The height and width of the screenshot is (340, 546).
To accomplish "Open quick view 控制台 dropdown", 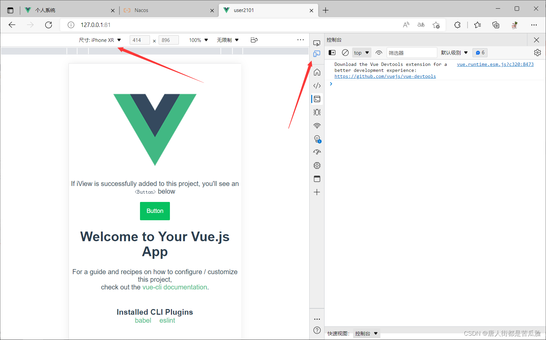I will pos(366,333).
